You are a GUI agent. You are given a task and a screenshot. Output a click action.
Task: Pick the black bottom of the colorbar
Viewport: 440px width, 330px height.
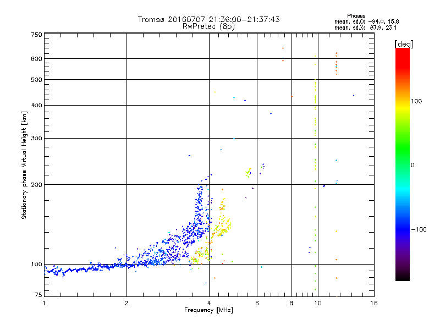[403, 277]
